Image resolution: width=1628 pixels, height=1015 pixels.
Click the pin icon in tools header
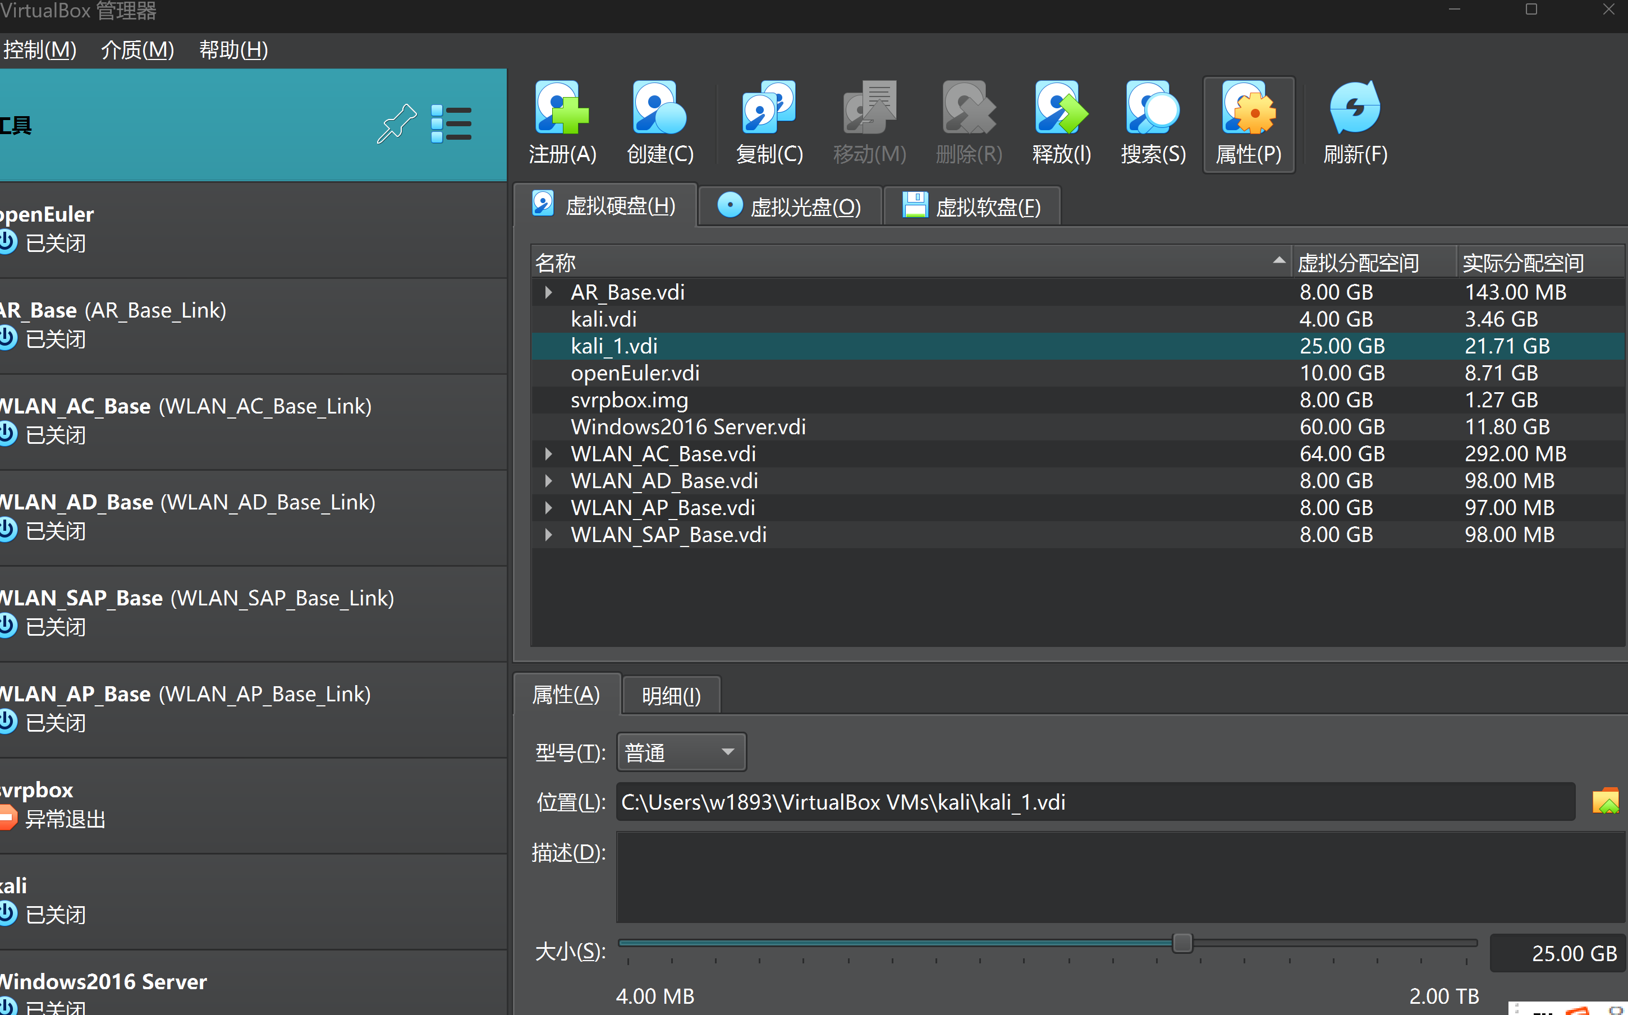coord(396,123)
